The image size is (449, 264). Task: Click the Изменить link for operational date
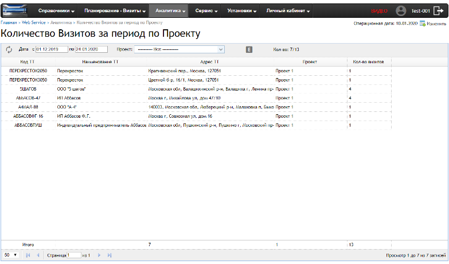436,24
